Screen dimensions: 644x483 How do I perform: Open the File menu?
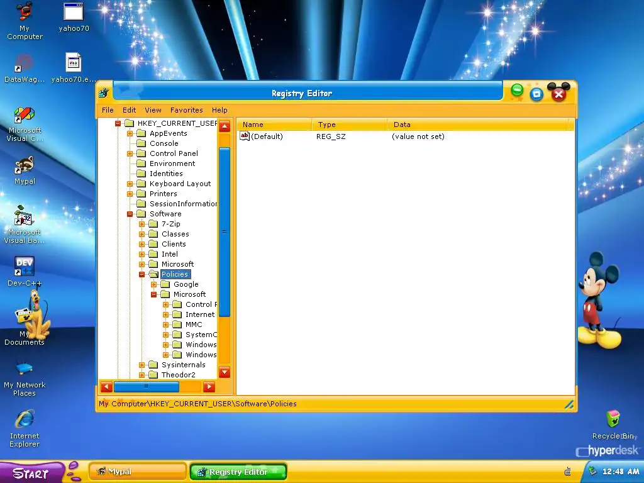coord(108,110)
